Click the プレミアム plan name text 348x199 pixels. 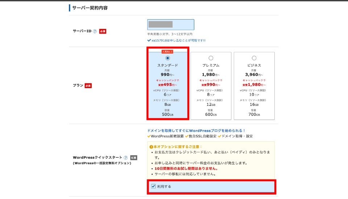211,66
